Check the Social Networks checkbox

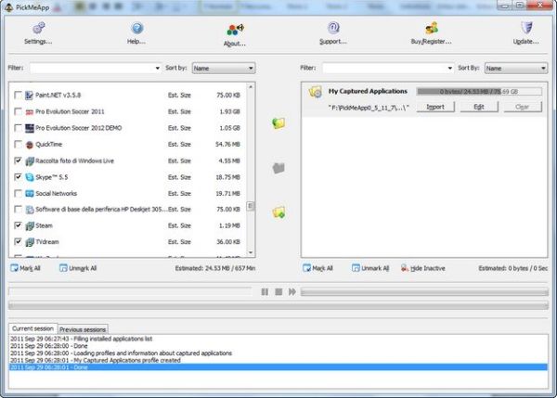[18, 193]
